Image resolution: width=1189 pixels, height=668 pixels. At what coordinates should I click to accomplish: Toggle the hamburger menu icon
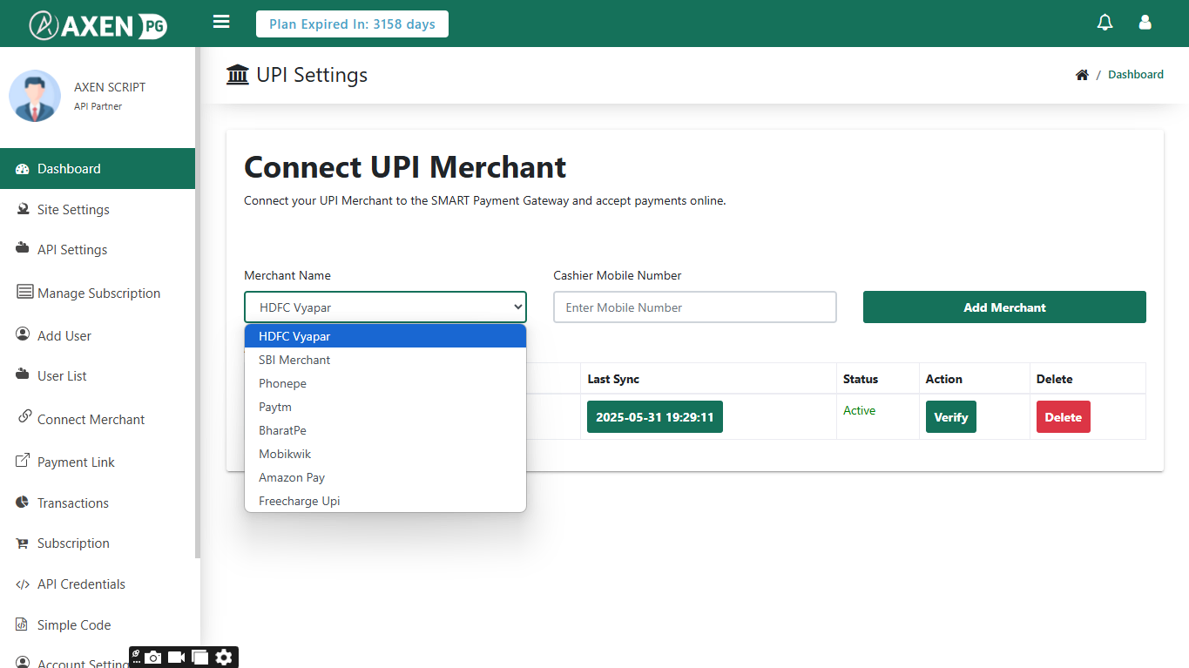221,22
